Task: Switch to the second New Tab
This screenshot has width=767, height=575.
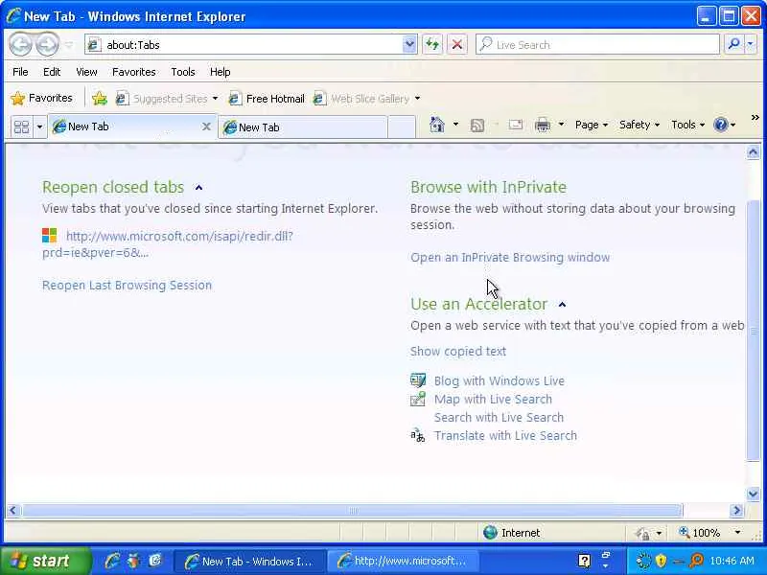Action: 303,127
